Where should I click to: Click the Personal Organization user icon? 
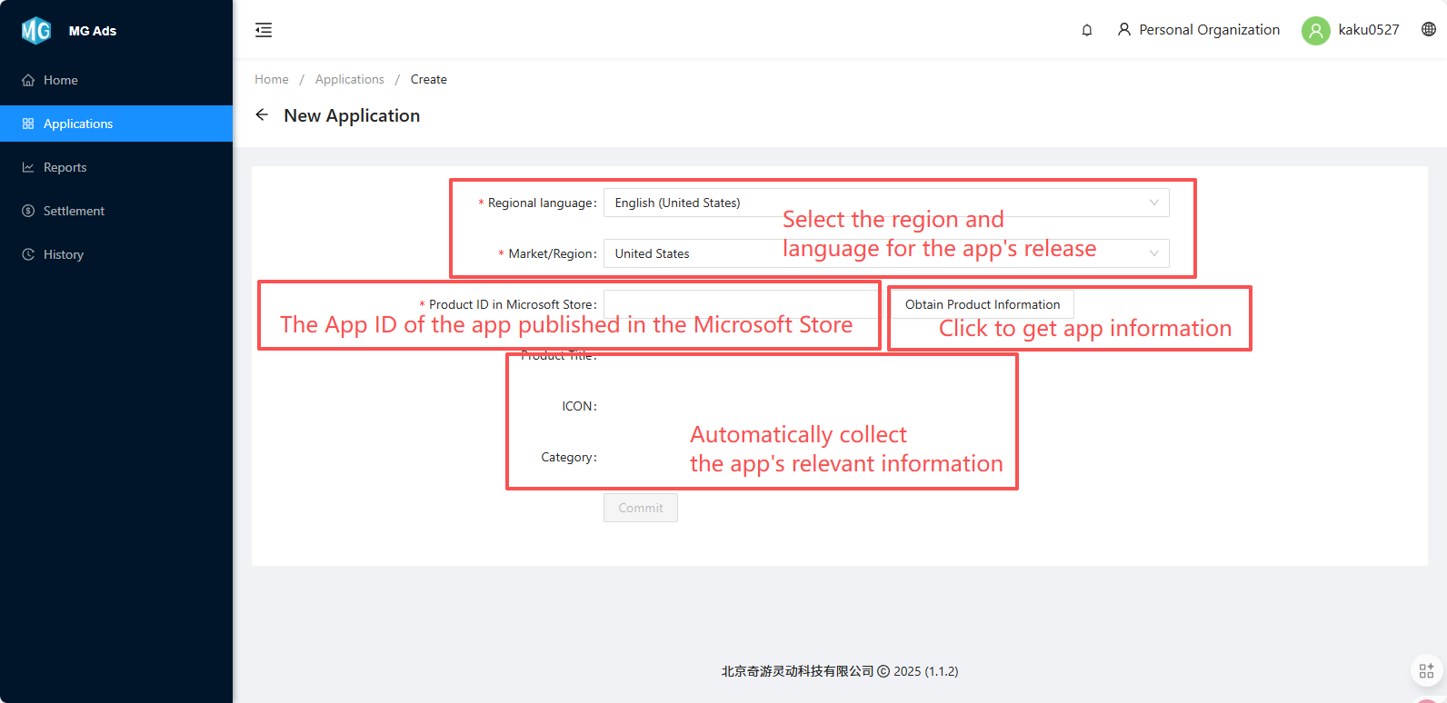pos(1124,30)
